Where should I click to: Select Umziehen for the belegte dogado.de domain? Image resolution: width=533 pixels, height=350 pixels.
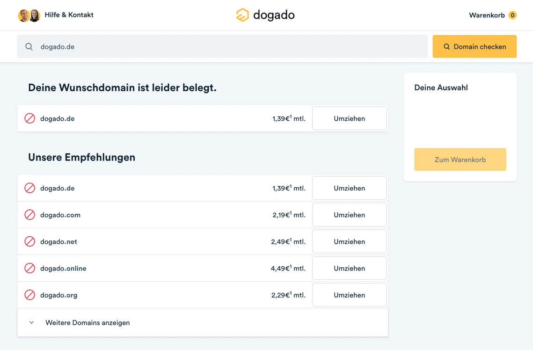(x=349, y=118)
